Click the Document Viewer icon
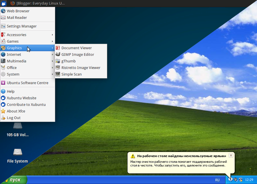The height and width of the screenshot is (184, 257). coord(58,48)
